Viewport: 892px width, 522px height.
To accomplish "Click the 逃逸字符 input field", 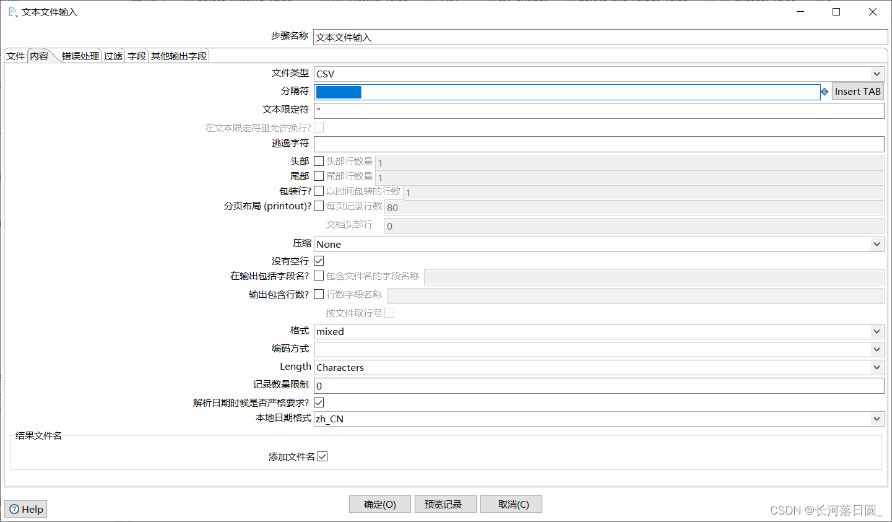I will pos(599,144).
